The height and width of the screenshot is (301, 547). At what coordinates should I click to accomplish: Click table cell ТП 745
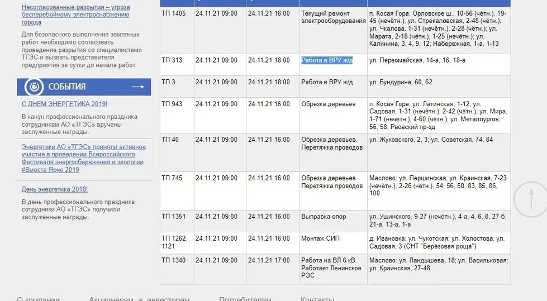[x=177, y=191]
